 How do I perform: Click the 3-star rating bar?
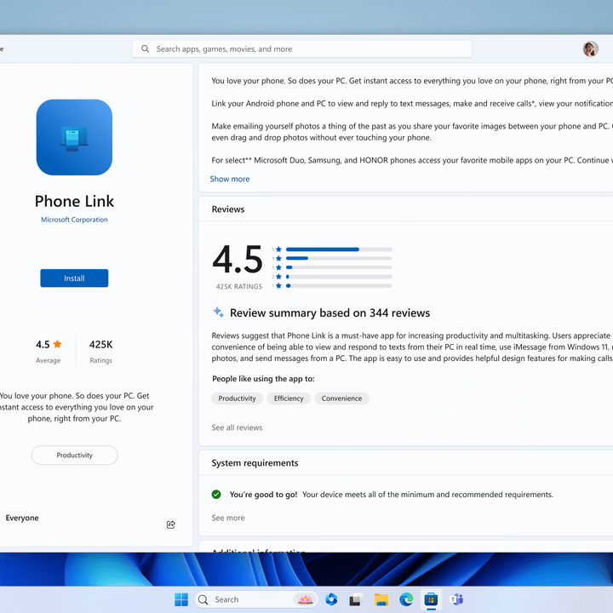click(x=339, y=267)
